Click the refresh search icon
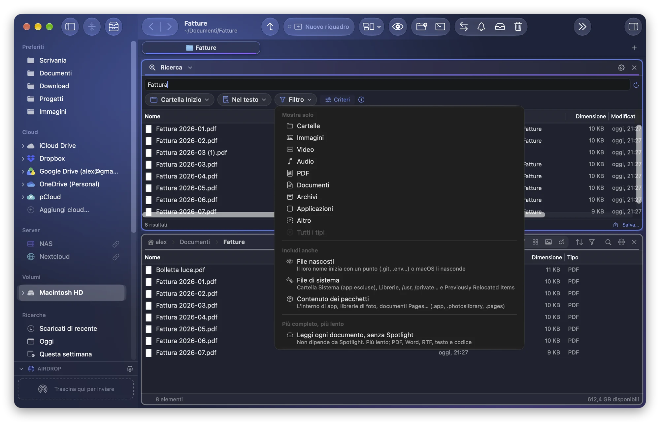 (636, 85)
